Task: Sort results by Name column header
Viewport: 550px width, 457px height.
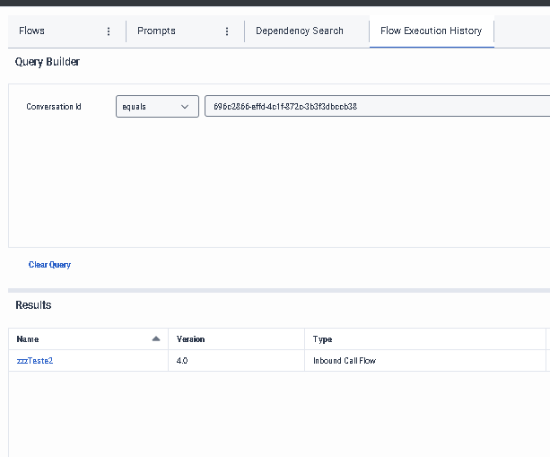Action: (x=28, y=339)
